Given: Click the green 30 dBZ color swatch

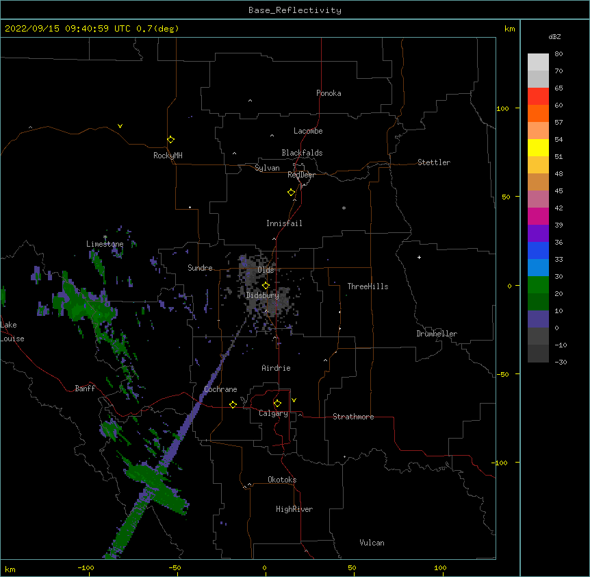Looking at the screenshot, I should [x=538, y=285].
